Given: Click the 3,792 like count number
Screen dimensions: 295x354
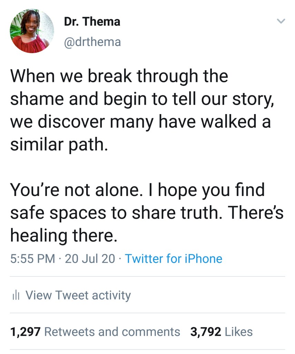Looking at the screenshot, I should (x=206, y=332).
